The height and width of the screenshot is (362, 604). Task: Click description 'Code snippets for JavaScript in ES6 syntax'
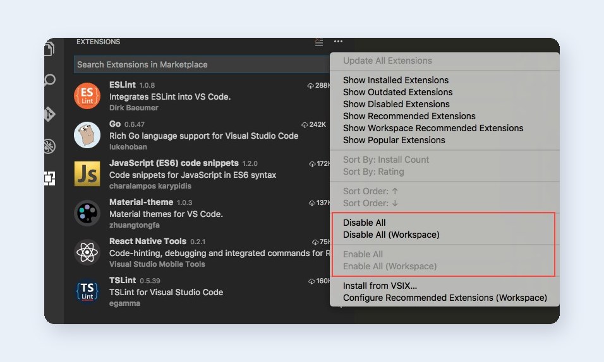(x=193, y=175)
